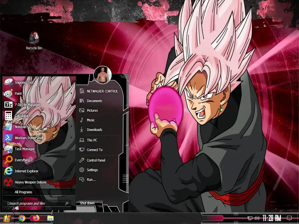Click the Start button on taskbar
This screenshot has height=224, width=299.
click(x=7, y=218)
